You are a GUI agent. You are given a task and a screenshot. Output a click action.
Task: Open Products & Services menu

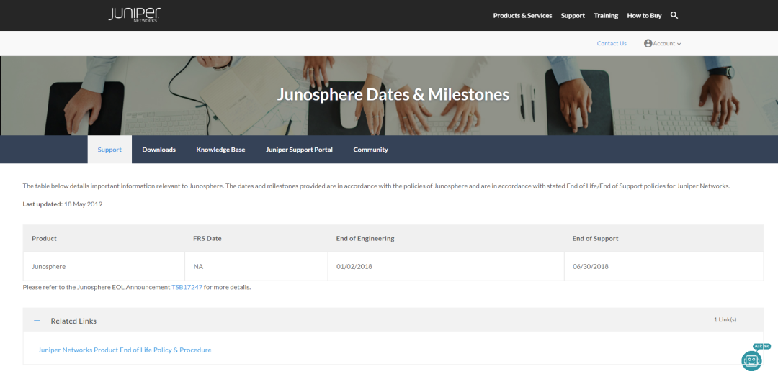tap(522, 15)
